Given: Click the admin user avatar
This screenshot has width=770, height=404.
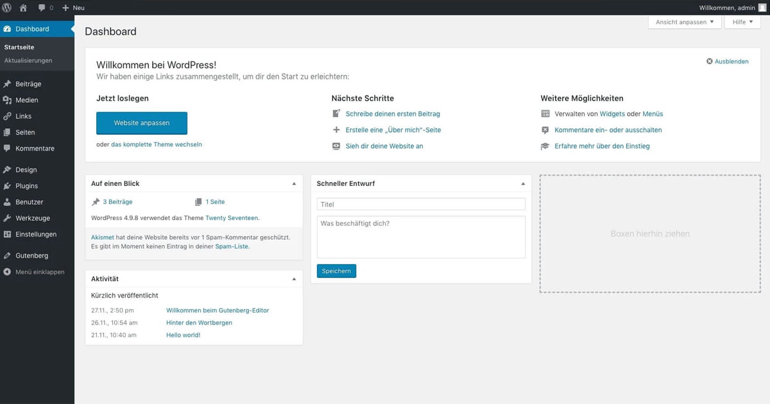Looking at the screenshot, I should coord(762,8).
